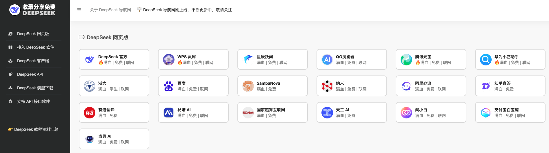The height and width of the screenshot is (153, 549).
Task: Open the 有道翻译 red logo icon
Action: coord(90,113)
